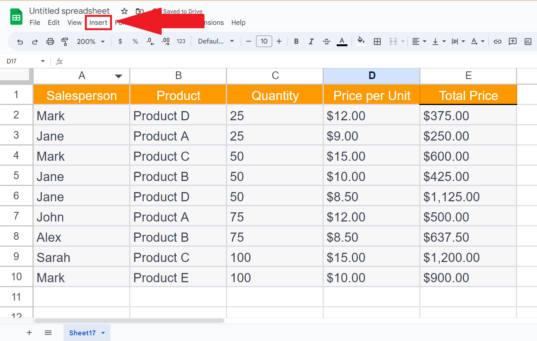This screenshot has height=341, width=537.
Task: Open the font family dropdown
Action: (216, 41)
